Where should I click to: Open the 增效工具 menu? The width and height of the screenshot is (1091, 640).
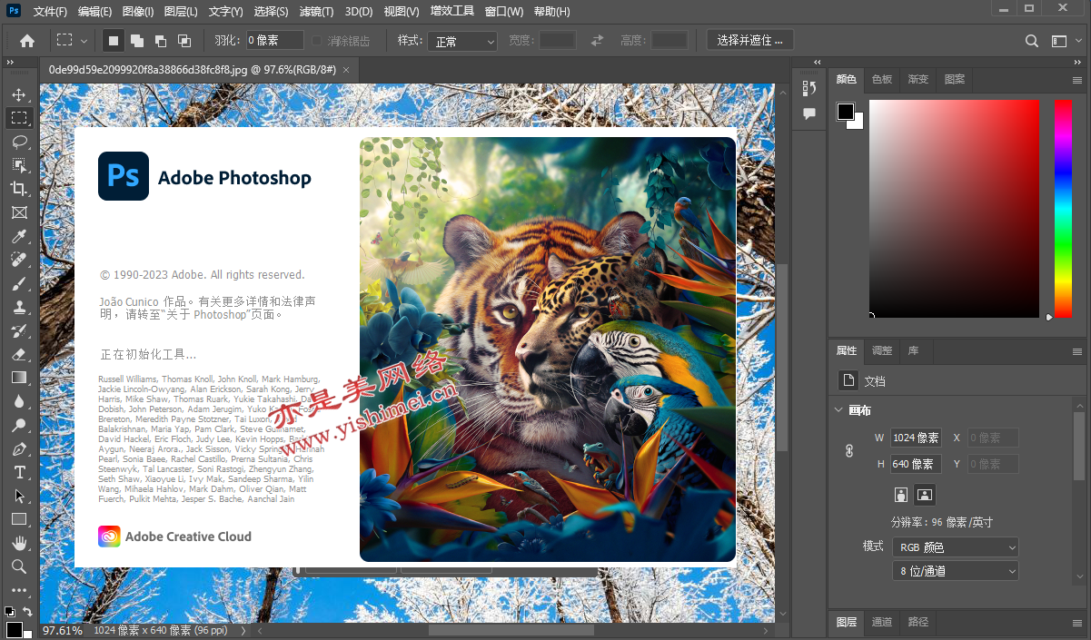(x=452, y=12)
